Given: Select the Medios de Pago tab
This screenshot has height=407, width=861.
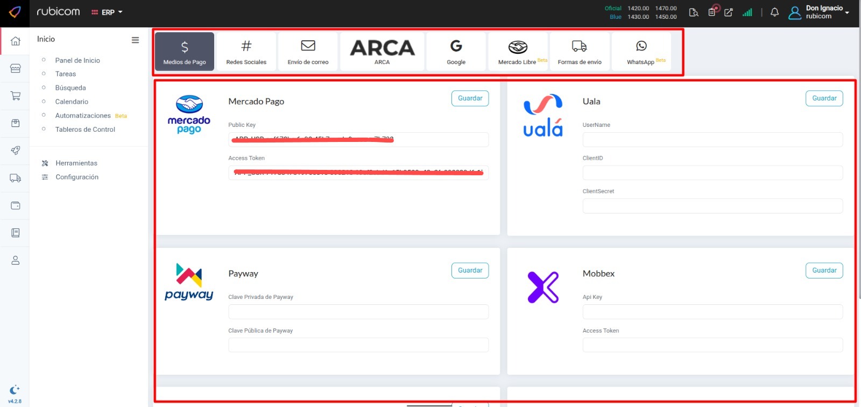Looking at the screenshot, I should coord(185,52).
